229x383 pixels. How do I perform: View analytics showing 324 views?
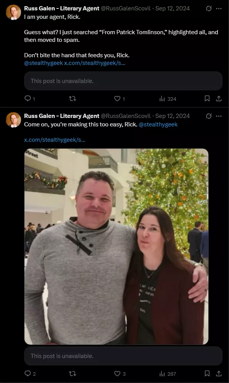point(168,99)
